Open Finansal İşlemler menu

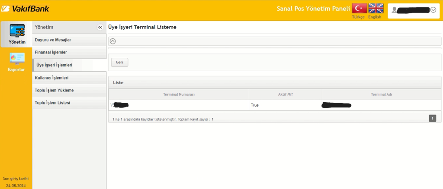[x=51, y=52]
